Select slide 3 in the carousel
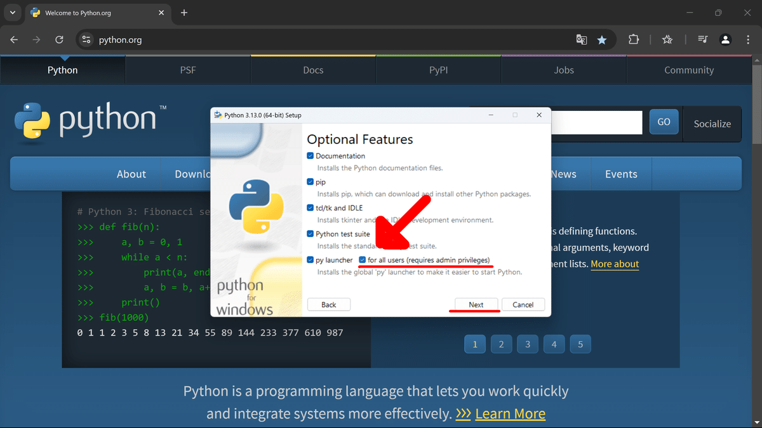This screenshot has height=428, width=762. pos(528,344)
